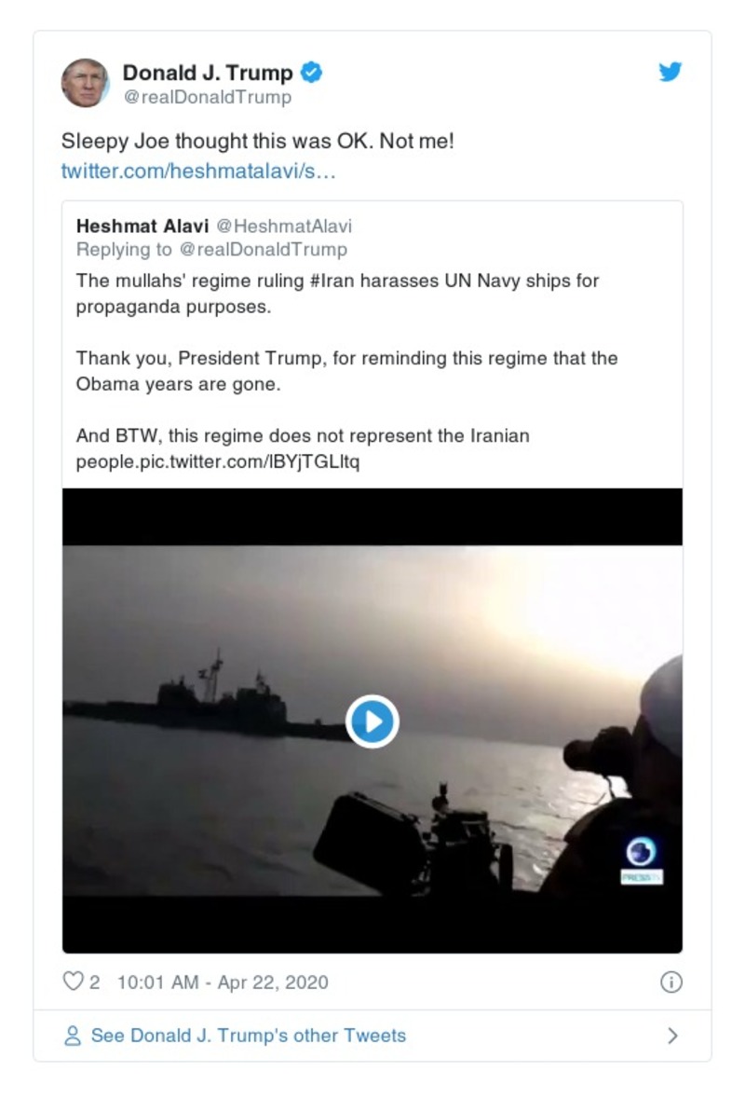Open the tweet info icon
Viewport: 745px width, 1099px height.
(670, 982)
